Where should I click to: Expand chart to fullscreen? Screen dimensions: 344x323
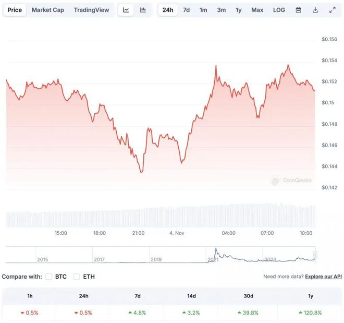[333, 10]
